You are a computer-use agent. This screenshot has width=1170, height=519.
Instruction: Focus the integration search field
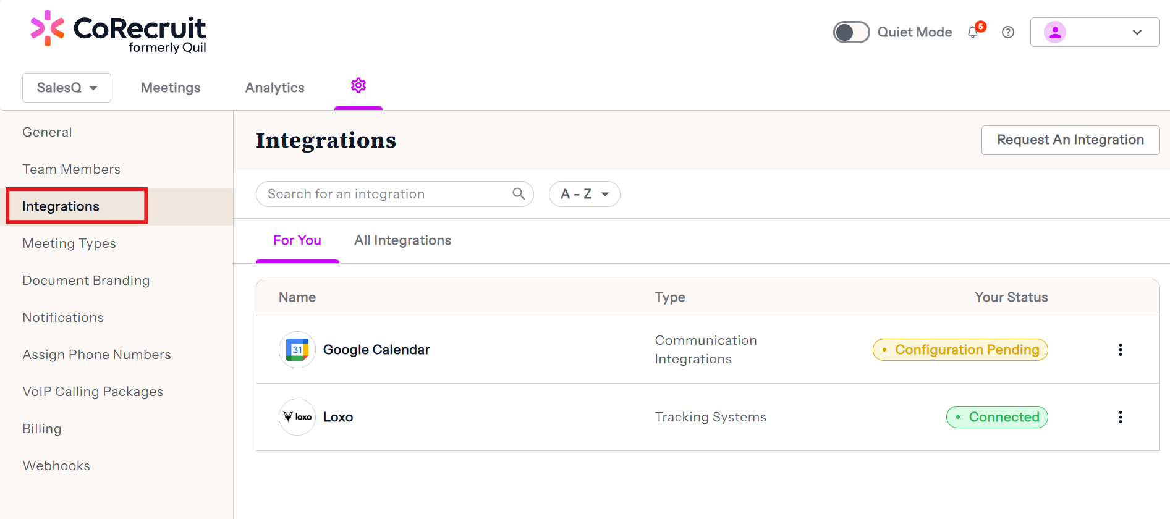click(x=383, y=194)
